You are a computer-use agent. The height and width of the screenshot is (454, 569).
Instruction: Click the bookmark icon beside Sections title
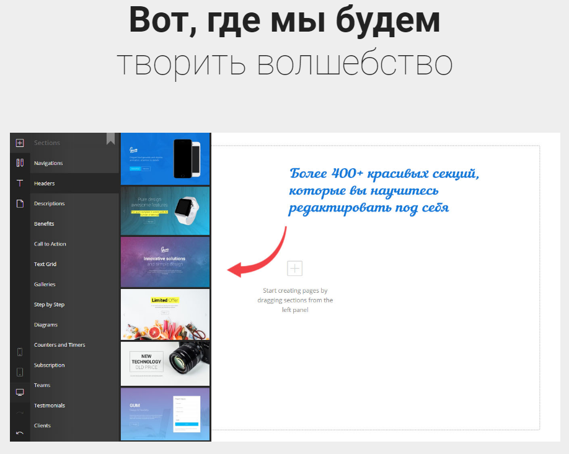(110, 139)
